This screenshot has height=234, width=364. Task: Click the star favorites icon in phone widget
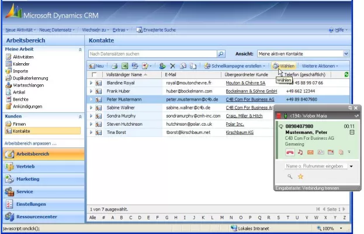(x=301, y=177)
